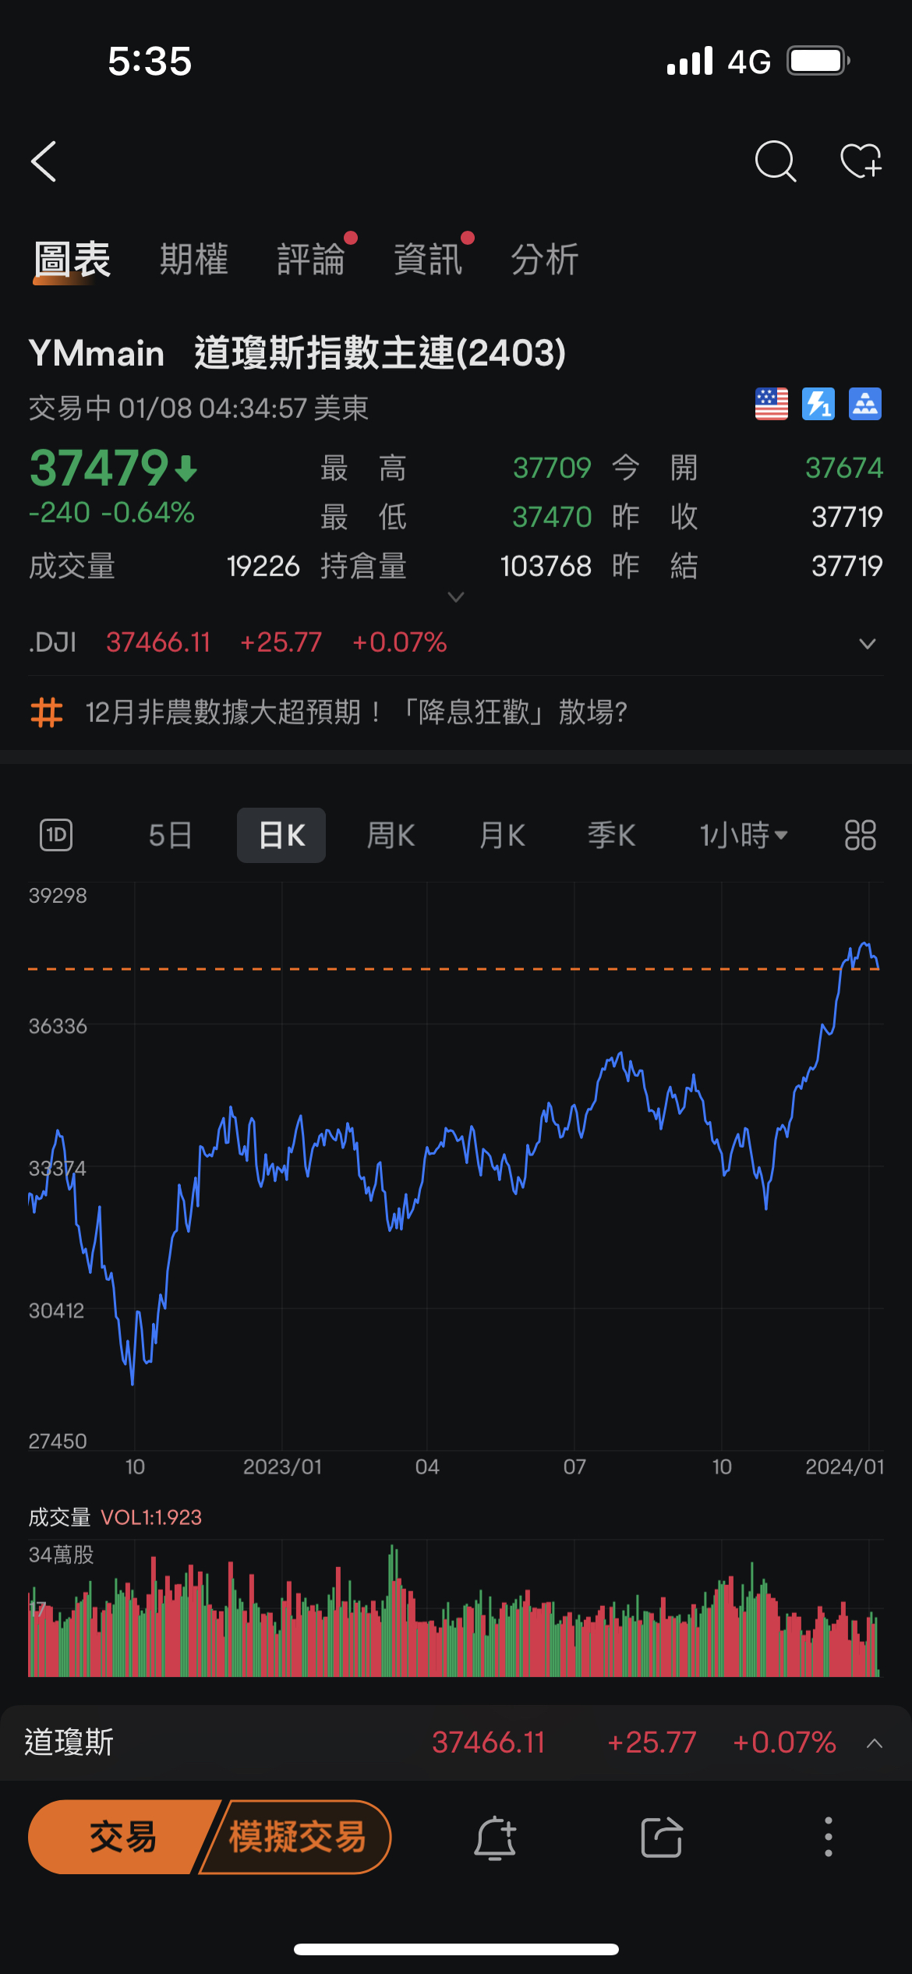Tap the 成交量 19226 value
The image size is (912, 1974).
pyautogui.click(x=263, y=566)
